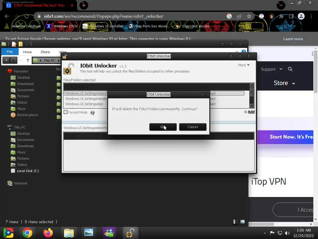Viewport: 318px width, 239px height.
Task: Open Local Disk (C:) in navigation pane
Action: tap(28, 171)
